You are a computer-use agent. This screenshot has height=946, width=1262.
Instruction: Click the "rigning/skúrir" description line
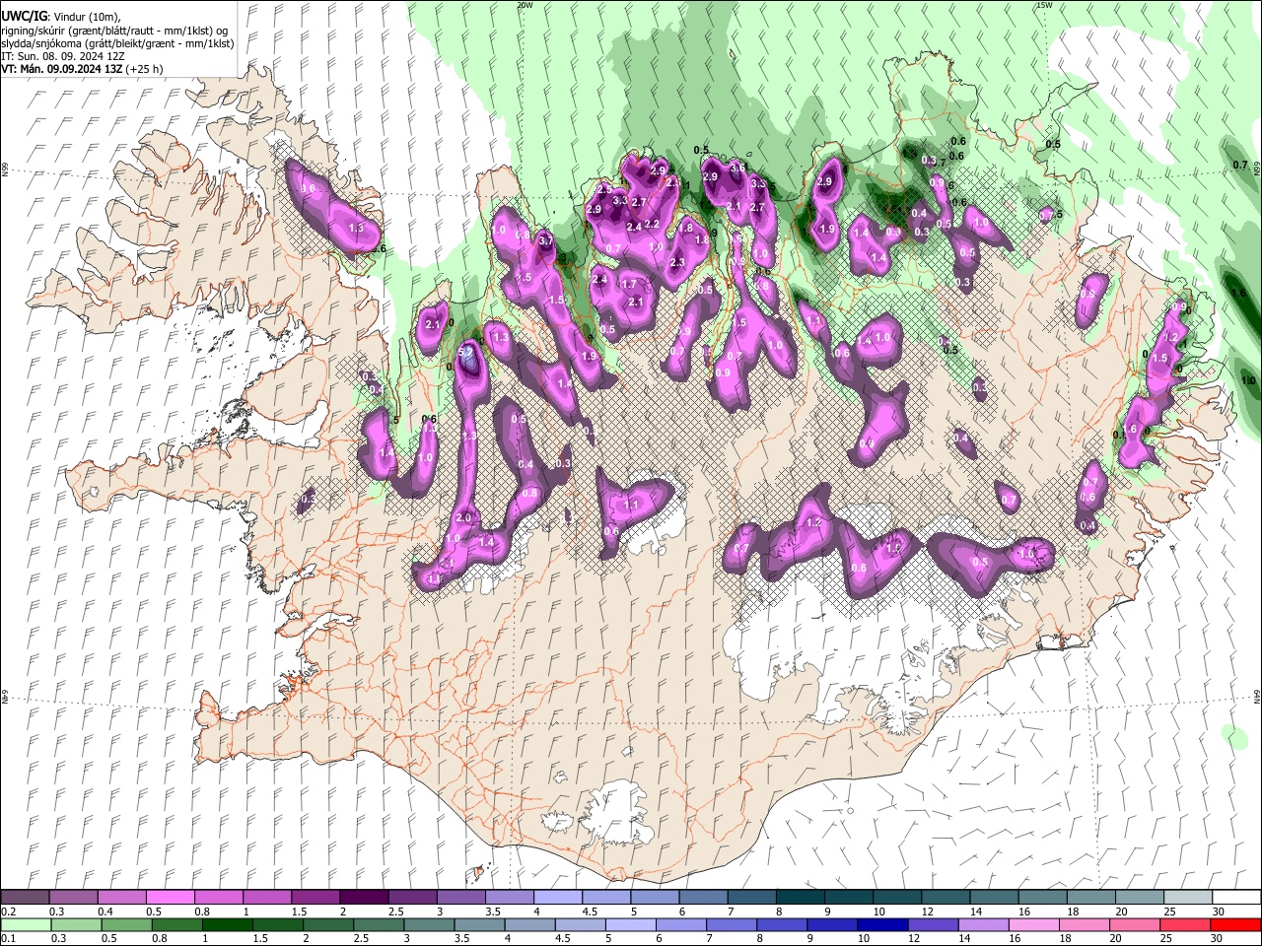116,30
